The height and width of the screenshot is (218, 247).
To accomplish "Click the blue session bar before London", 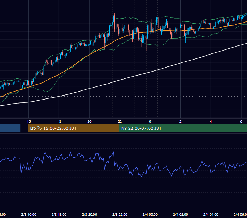I will tap(10, 128).
